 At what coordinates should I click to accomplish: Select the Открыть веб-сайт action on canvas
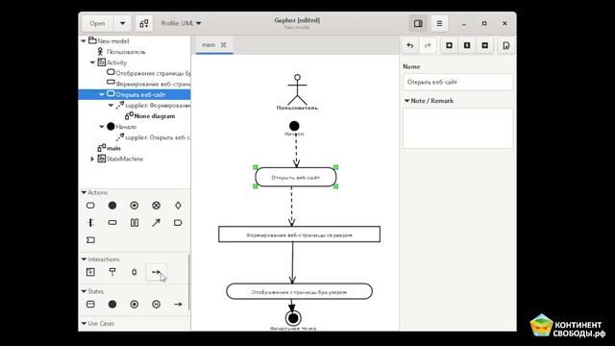(x=296, y=177)
